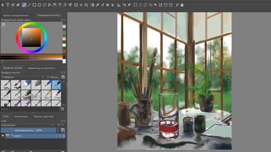Select the Bezier Curve tool
The image size is (271, 152).
click(55, 5)
